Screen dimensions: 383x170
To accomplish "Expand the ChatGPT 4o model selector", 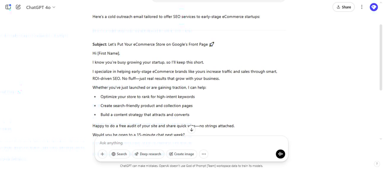I will 41,7.
